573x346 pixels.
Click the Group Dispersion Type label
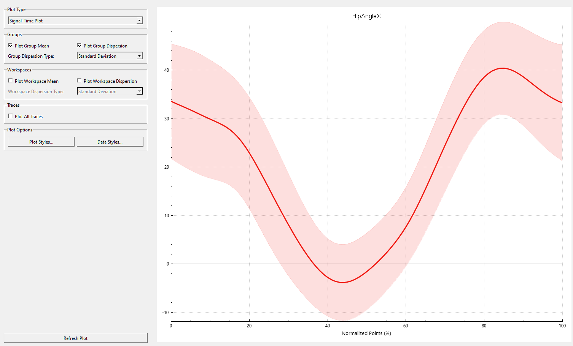click(x=31, y=56)
